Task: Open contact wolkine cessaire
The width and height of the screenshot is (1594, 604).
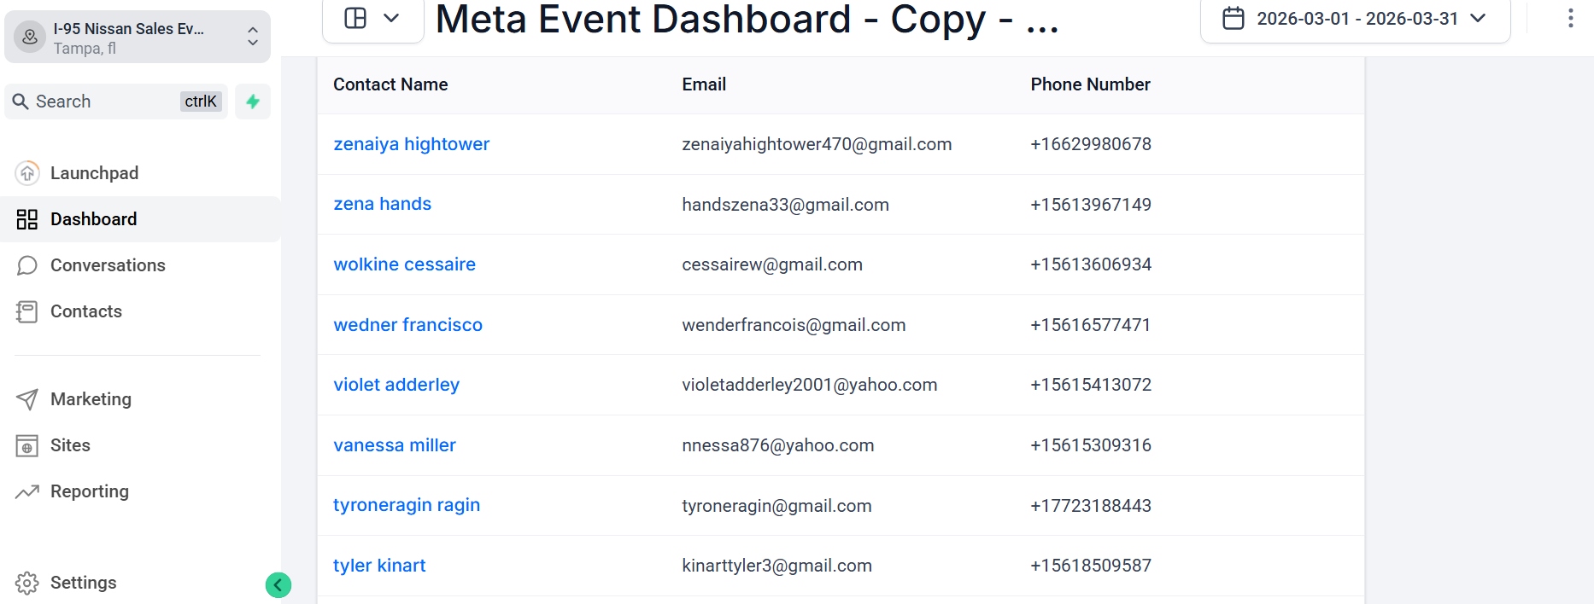Action: [404, 264]
